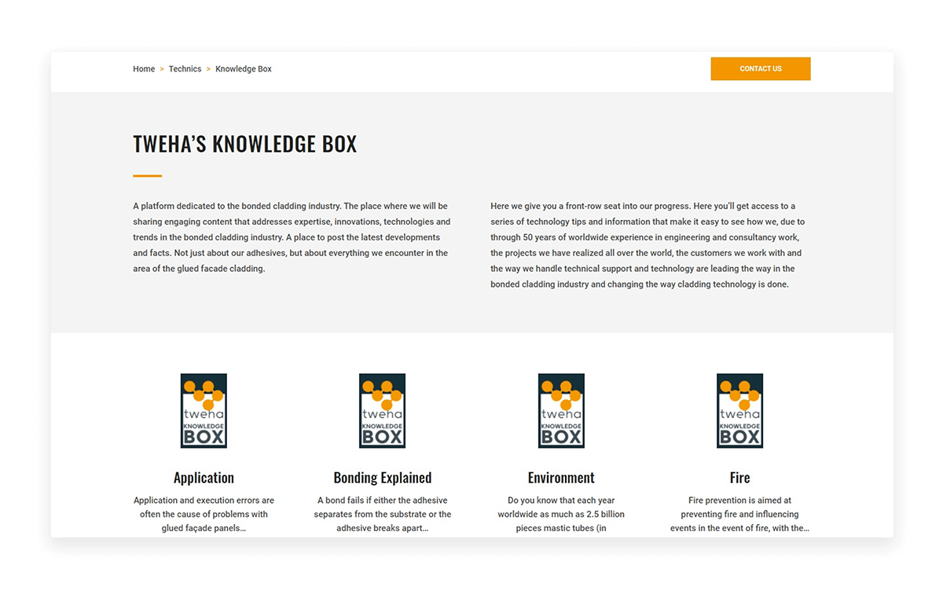This screenshot has height=594, width=943.
Task: Open the Bonding Explained article title
Action: (383, 478)
